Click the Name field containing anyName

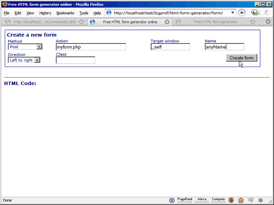[x=224, y=47]
